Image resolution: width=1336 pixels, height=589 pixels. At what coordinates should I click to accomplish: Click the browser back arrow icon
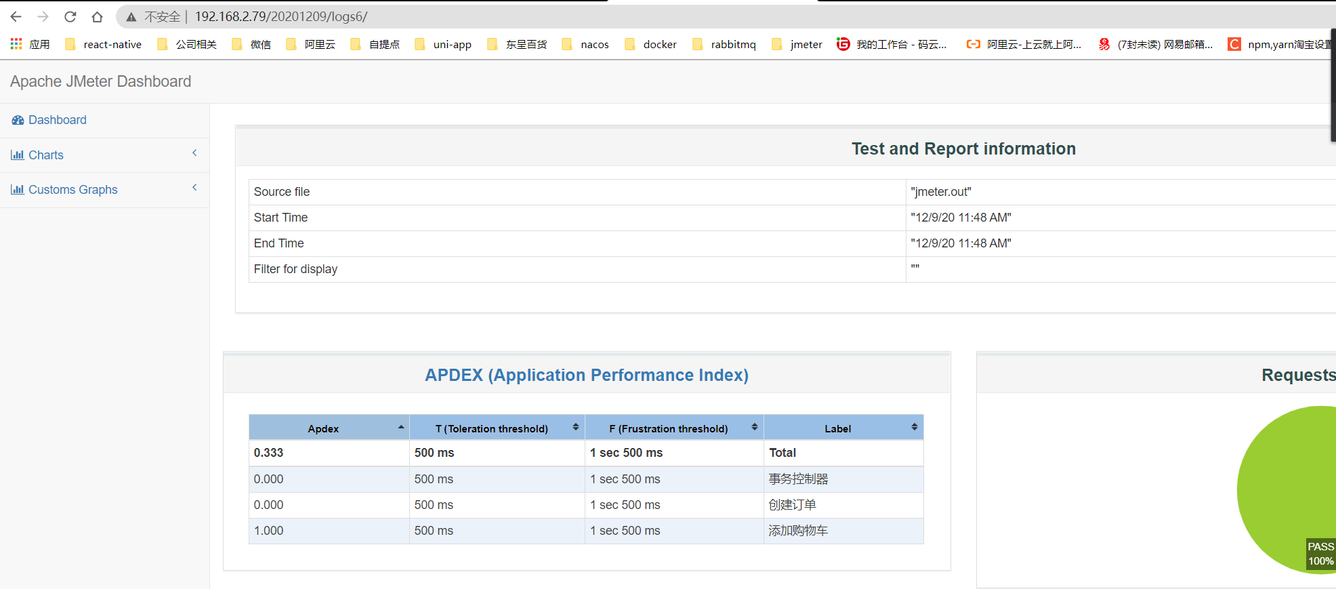[16, 17]
